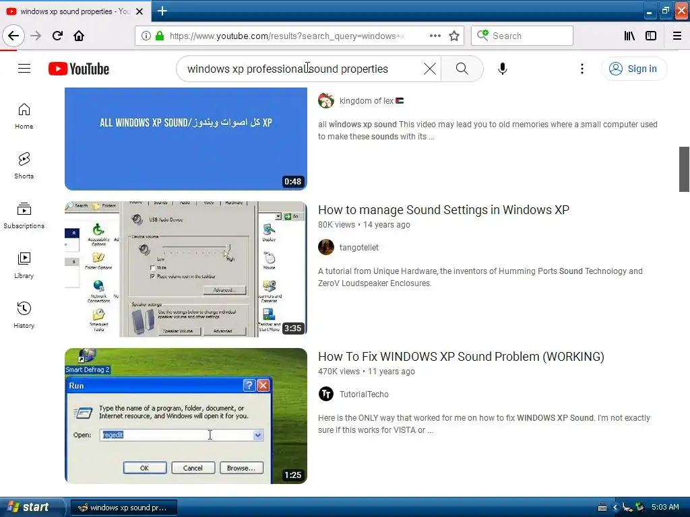The width and height of the screenshot is (690, 517).
Task: Select the 'windows xp sound properties' tab
Action: click(x=75, y=11)
